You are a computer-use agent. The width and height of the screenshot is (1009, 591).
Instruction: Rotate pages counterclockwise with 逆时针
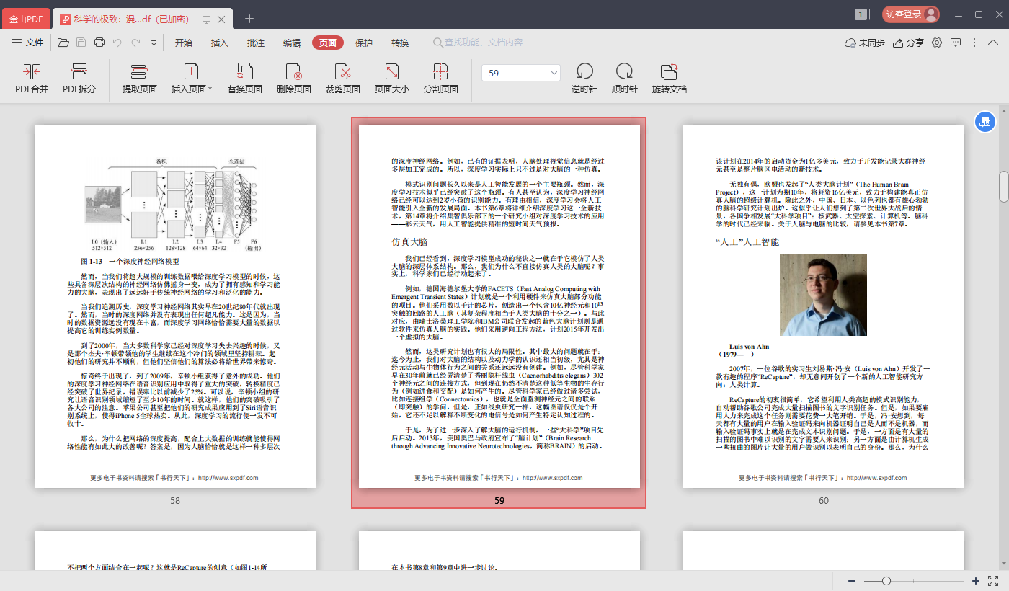tap(584, 76)
